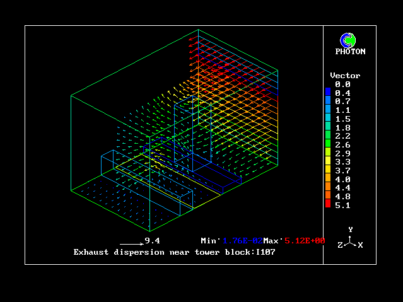This screenshot has width=403, height=302.
Task: Choose the orange 4.0 legend color
Action: point(328,179)
